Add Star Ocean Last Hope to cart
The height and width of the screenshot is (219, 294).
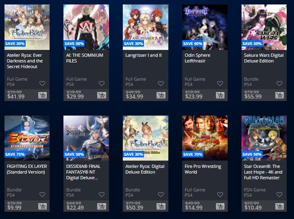click(279, 206)
